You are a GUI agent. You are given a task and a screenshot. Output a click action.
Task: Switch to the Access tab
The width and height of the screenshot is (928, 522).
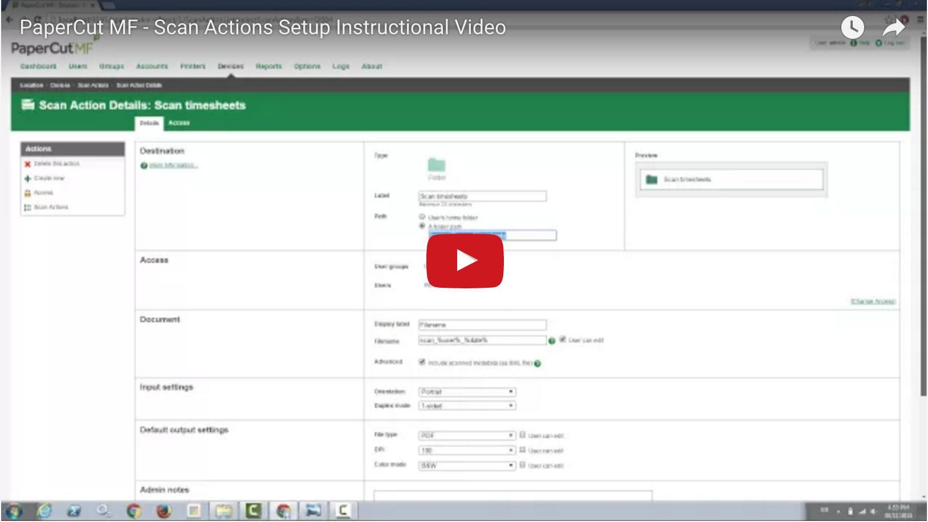click(x=179, y=123)
